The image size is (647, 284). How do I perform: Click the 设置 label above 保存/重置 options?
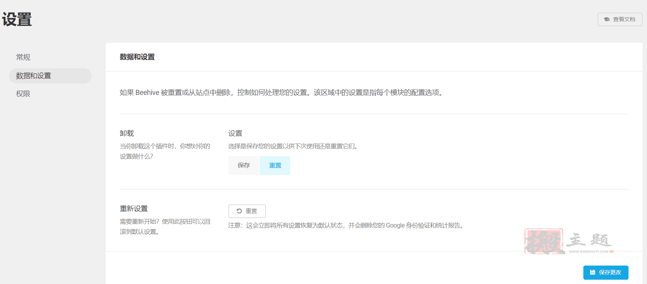coord(235,133)
